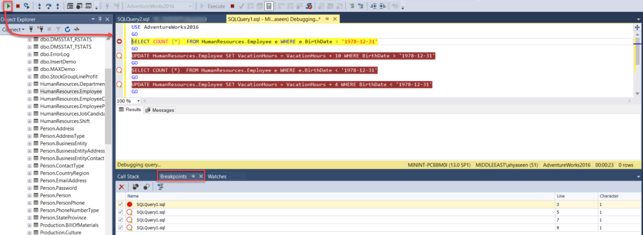Screen dimensions: 643x235
Task: Expand the Person.Person table node
Action: pos(30,195)
